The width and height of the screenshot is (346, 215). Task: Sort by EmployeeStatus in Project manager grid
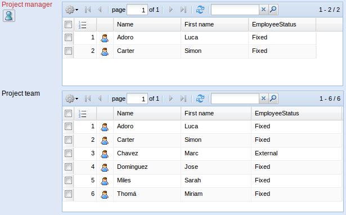click(x=282, y=25)
